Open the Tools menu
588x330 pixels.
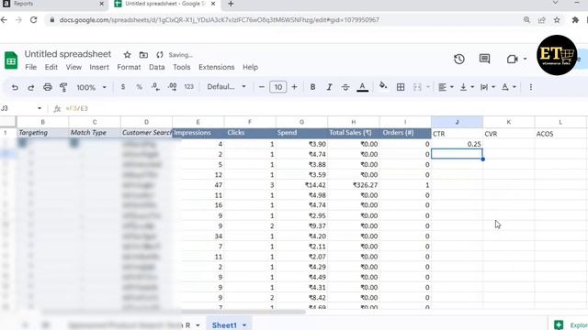click(182, 67)
